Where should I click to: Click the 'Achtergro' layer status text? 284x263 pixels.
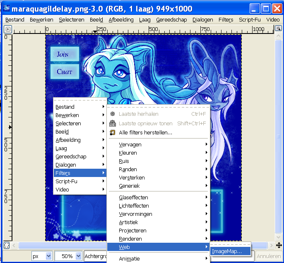pyautogui.click(x=96, y=256)
